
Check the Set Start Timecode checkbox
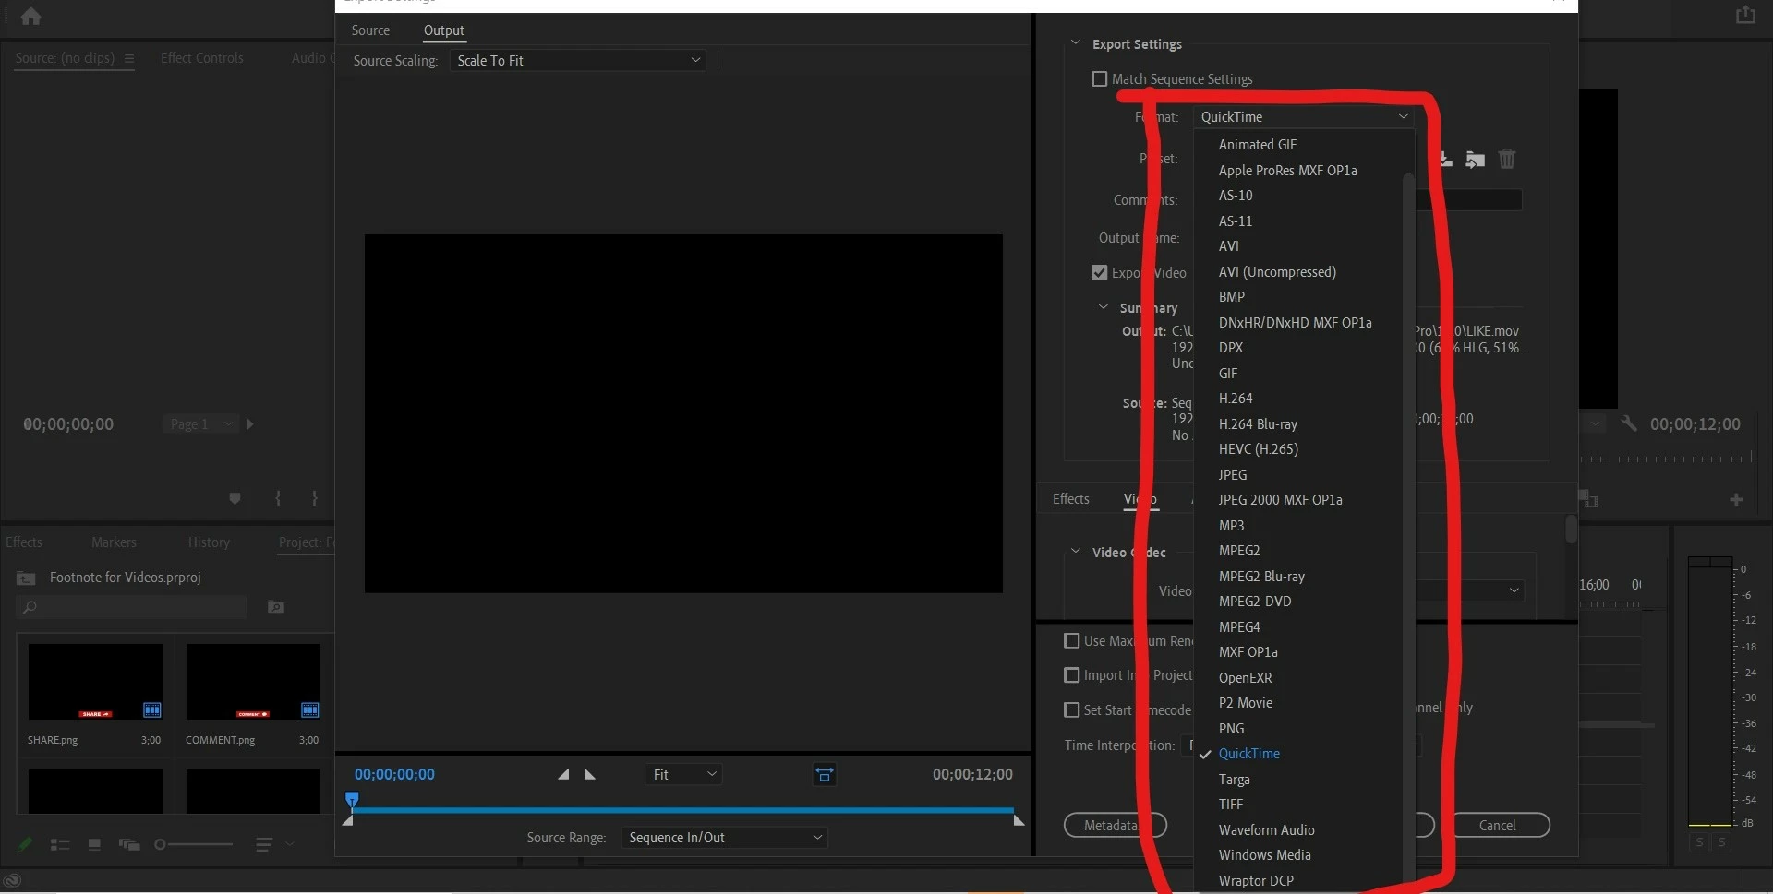click(1072, 710)
